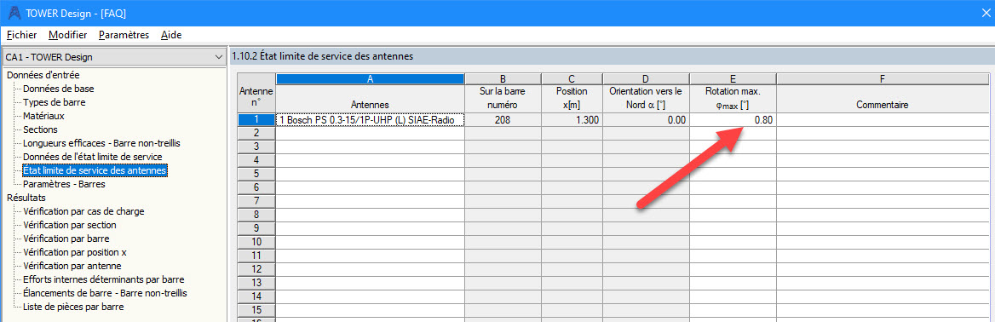This screenshot has width=995, height=322.
Task: Click the Sur la barre numéro heading
Action: [x=503, y=99]
